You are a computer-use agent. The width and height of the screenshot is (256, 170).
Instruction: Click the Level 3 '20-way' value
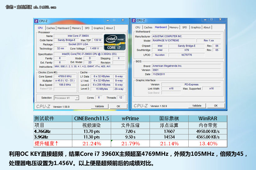(119, 89)
